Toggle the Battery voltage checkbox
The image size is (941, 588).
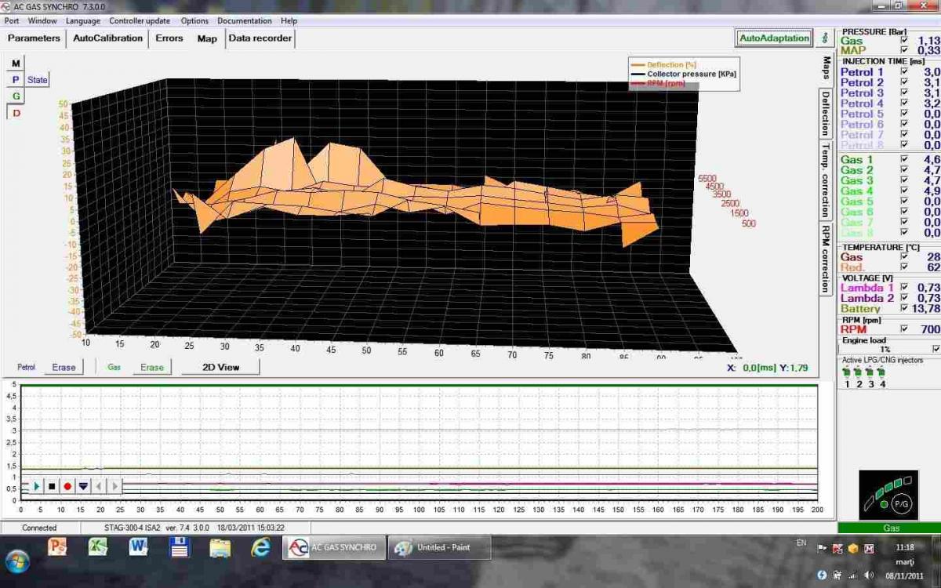coord(905,308)
